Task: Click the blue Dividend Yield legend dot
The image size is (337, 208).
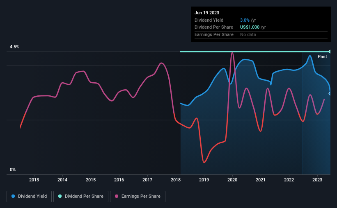Action: pyautogui.click(x=13, y=197)
